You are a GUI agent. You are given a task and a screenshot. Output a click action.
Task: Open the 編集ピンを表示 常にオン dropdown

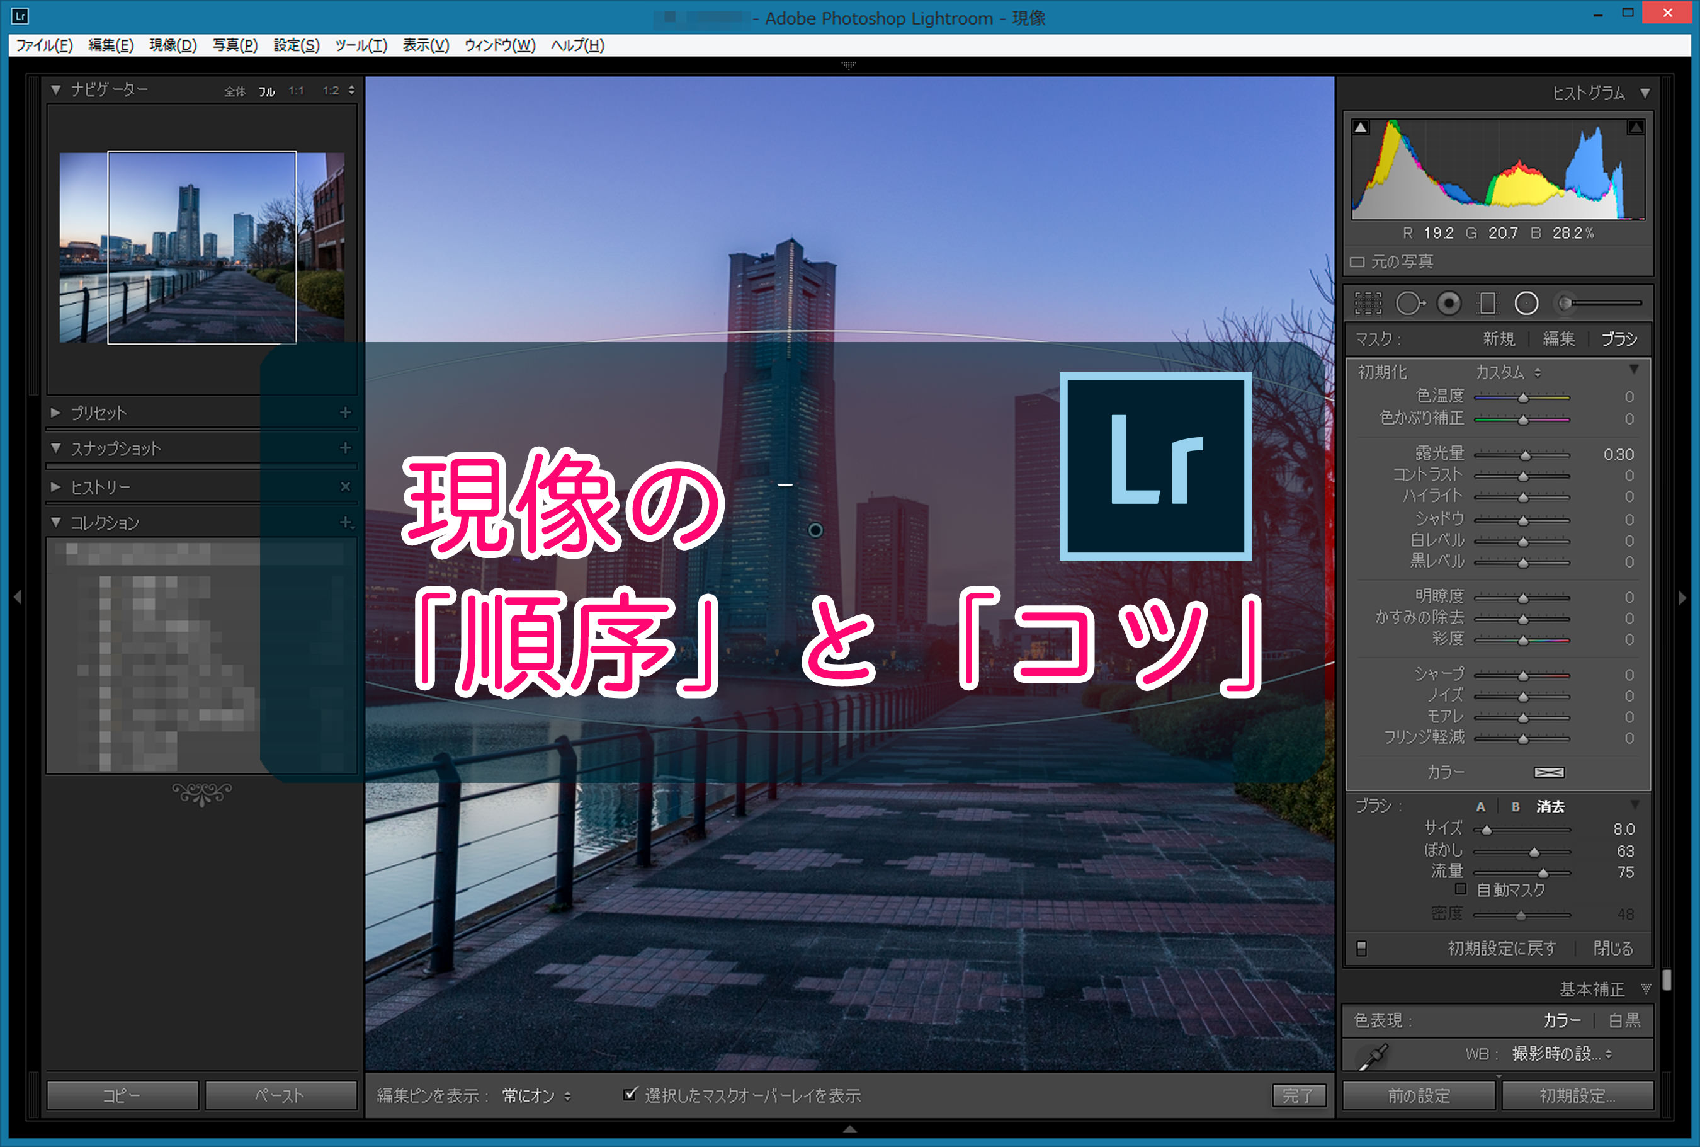click(x=536, y=1095)
